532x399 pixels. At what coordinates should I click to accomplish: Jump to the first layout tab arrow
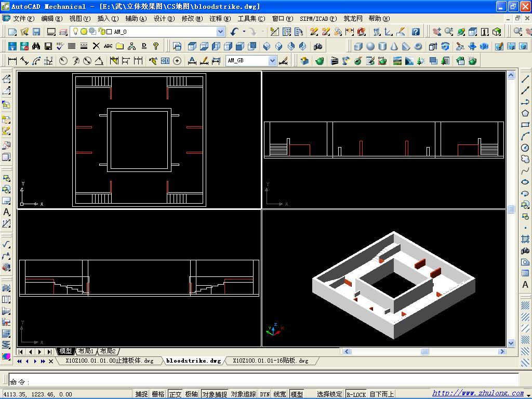[x=21, y=352]
